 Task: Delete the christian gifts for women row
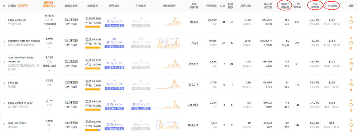[351, 49]
